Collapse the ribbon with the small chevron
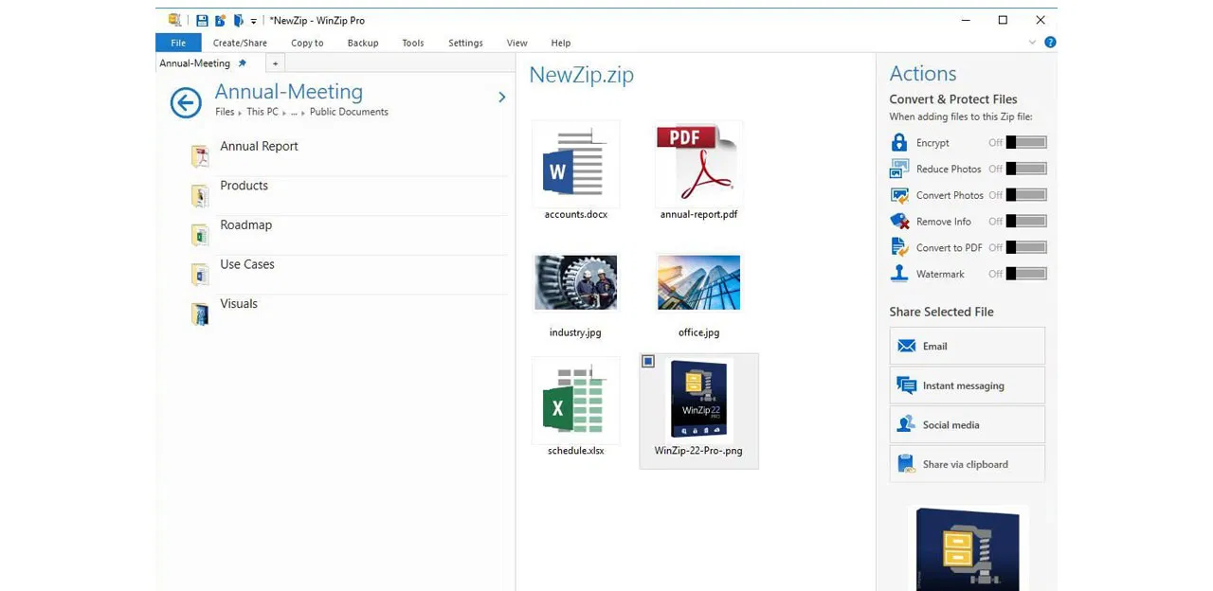The image size is (1213, 591). 1032,43
